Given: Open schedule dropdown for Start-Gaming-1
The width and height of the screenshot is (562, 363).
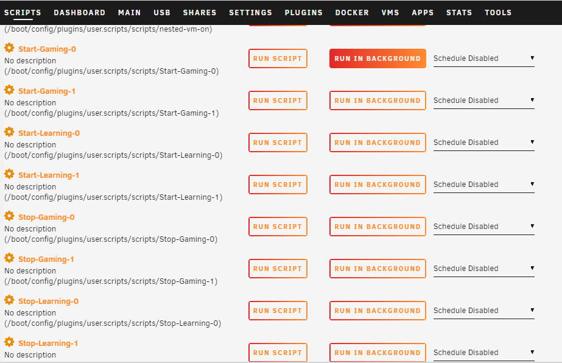Looking at the screenshot, I should (x=484, y=100).
